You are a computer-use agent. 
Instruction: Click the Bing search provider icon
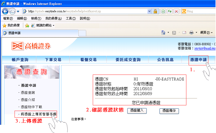pos(184,11)
